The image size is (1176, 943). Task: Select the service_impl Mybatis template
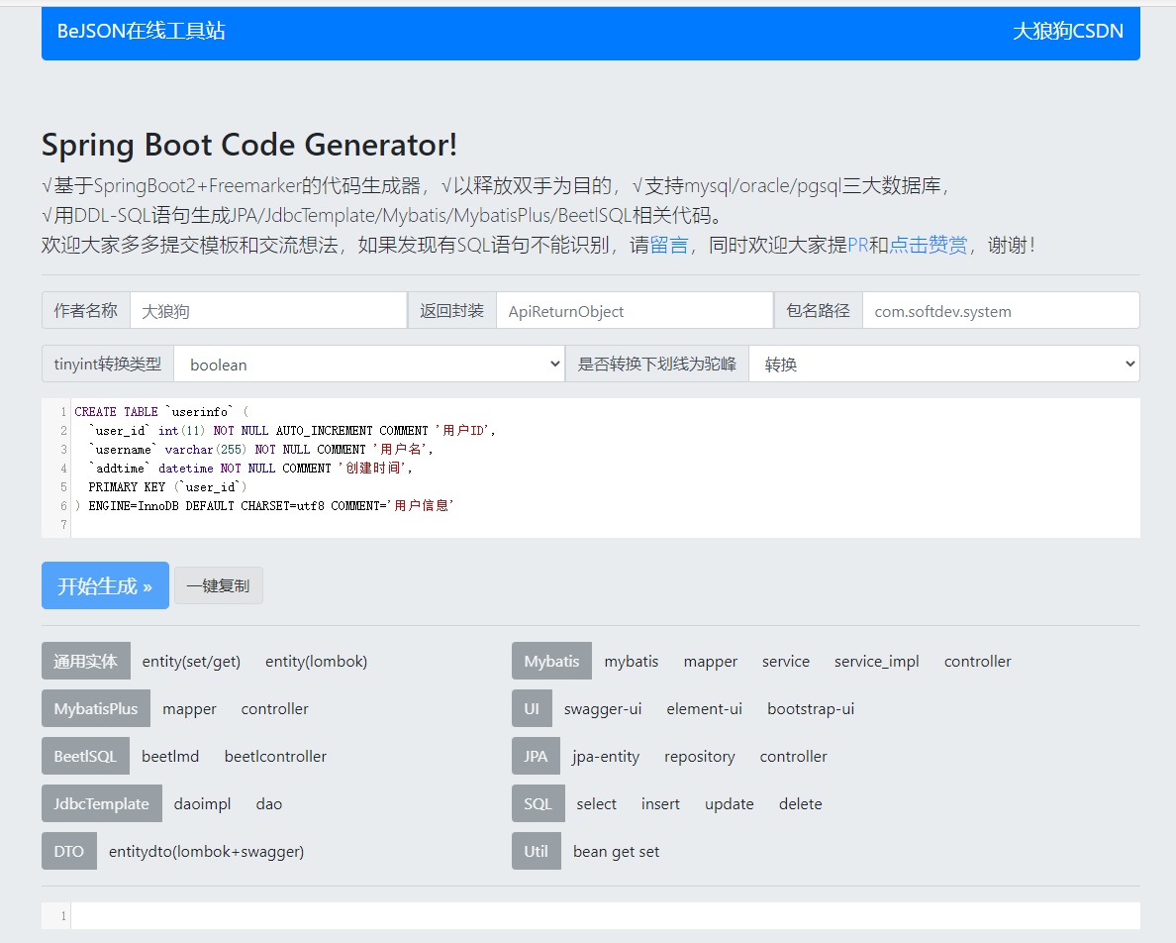click(876, 662)
